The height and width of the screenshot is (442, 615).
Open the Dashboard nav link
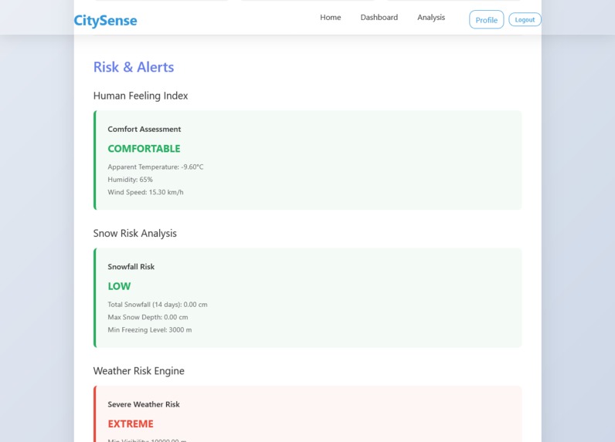[379, 17]
